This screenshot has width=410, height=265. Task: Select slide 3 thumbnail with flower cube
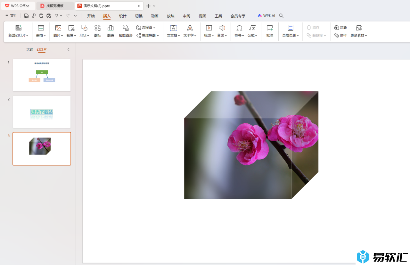click(x=42, y=149)
